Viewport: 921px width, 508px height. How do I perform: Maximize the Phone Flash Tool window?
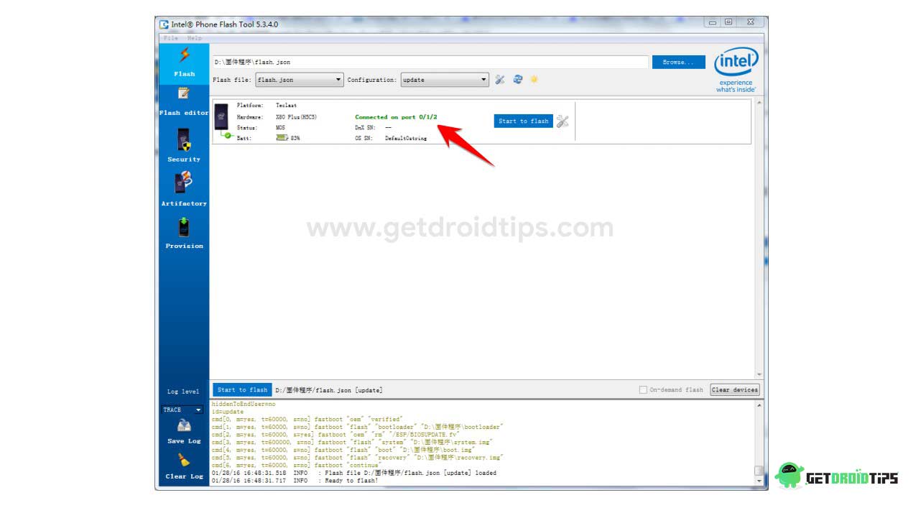[x=728, y=22]
